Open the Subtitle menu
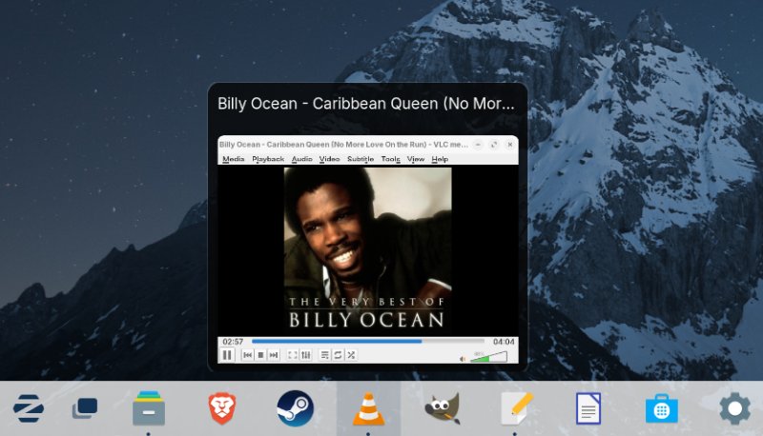 pos(361,159)
